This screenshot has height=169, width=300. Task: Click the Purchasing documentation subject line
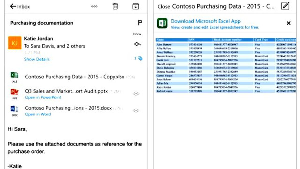pyautogui.click(x=42, y=23)
